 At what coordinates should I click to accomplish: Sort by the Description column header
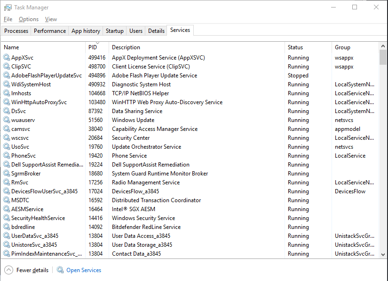197,47
